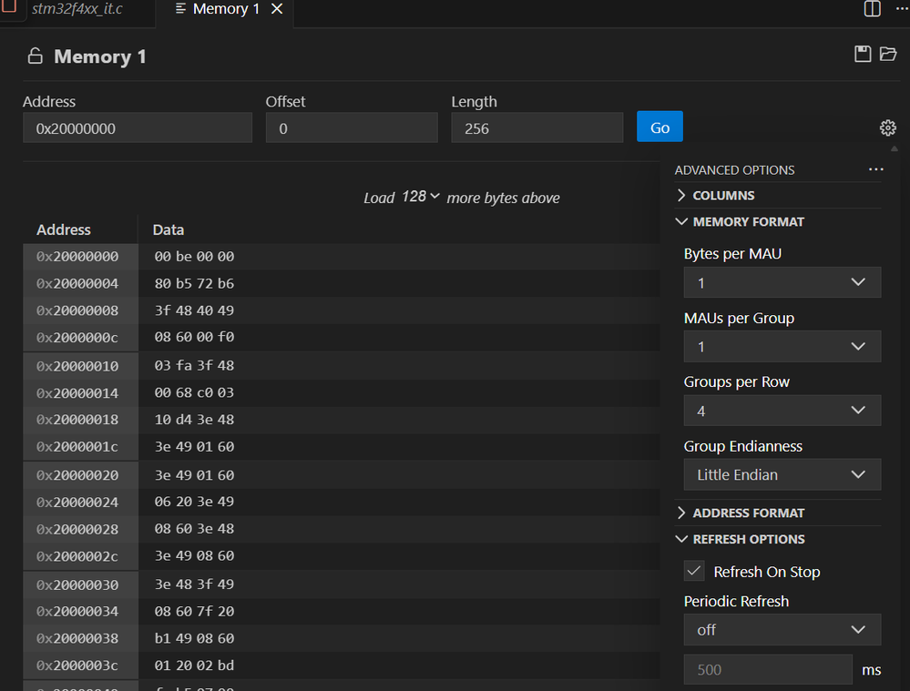Viewport: 910px width, 691px height.
Task: Open the editor actions ellipsis menu
Action: (903, 9)
